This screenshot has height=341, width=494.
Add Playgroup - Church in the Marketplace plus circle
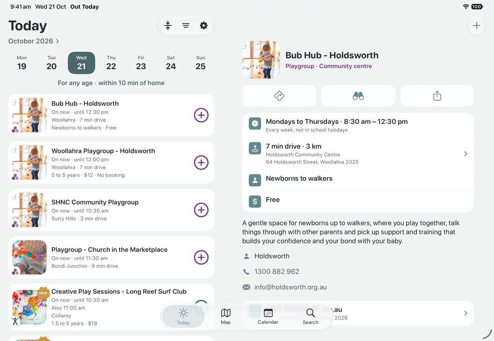201,258
